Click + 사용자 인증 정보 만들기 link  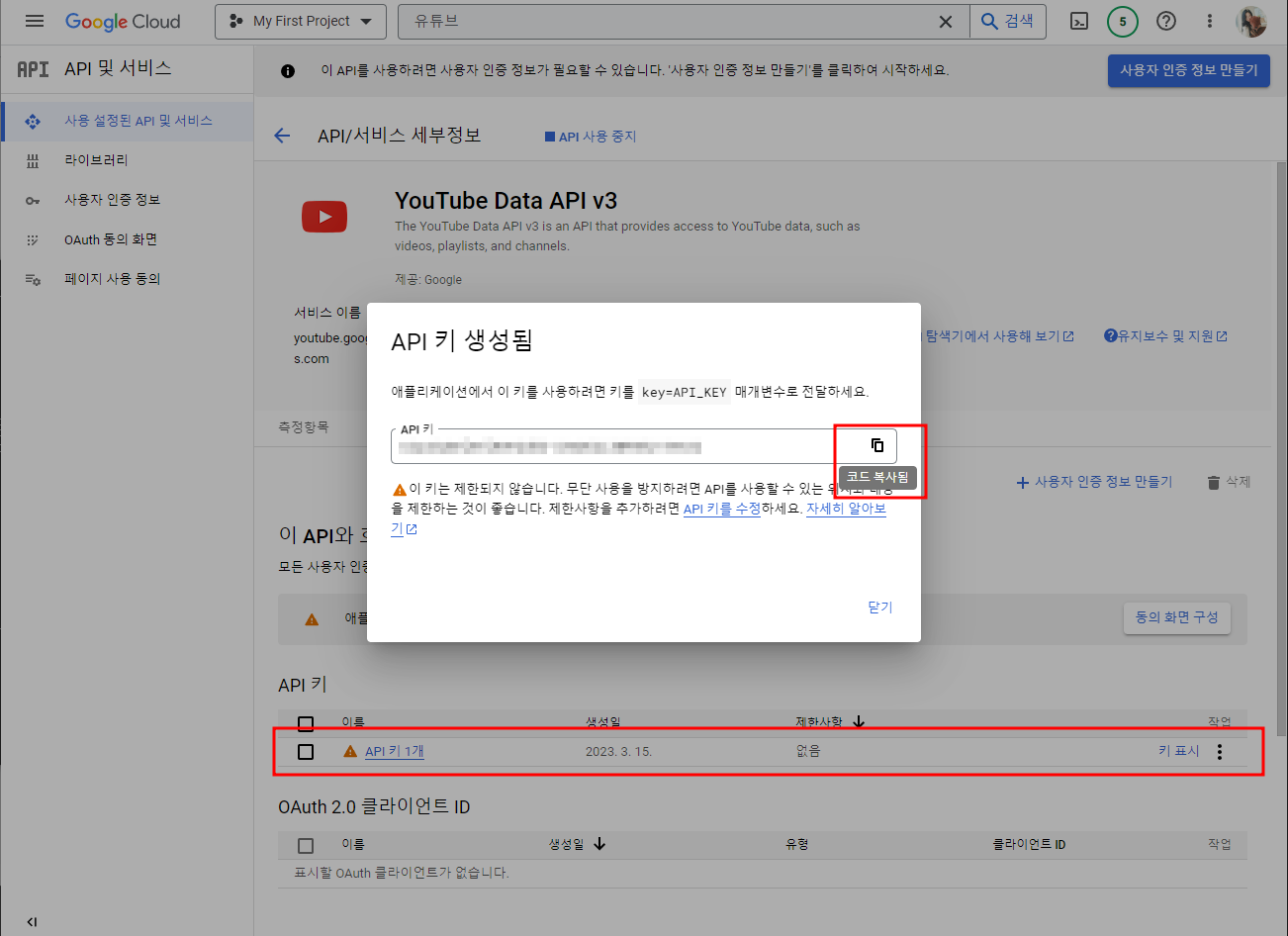pyautogui.click(x=1094, y=482)
